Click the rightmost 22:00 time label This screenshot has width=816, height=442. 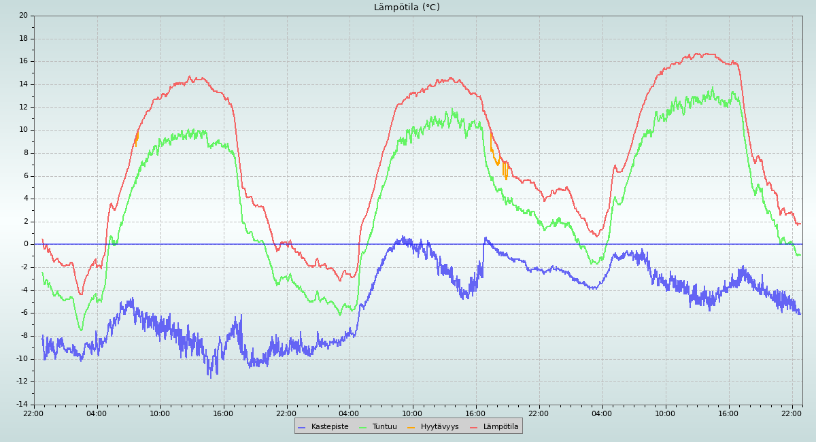(792, 413)
